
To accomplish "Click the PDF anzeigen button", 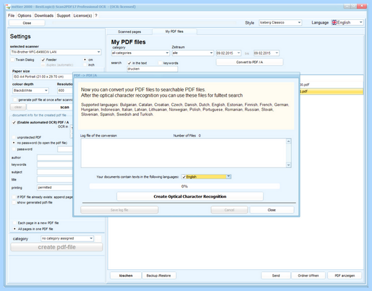I will click(345, 275).
